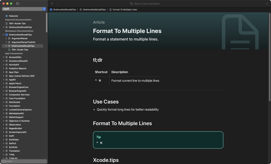
Task: Toggle the sidebar visibility button
Action: point(18,3)
